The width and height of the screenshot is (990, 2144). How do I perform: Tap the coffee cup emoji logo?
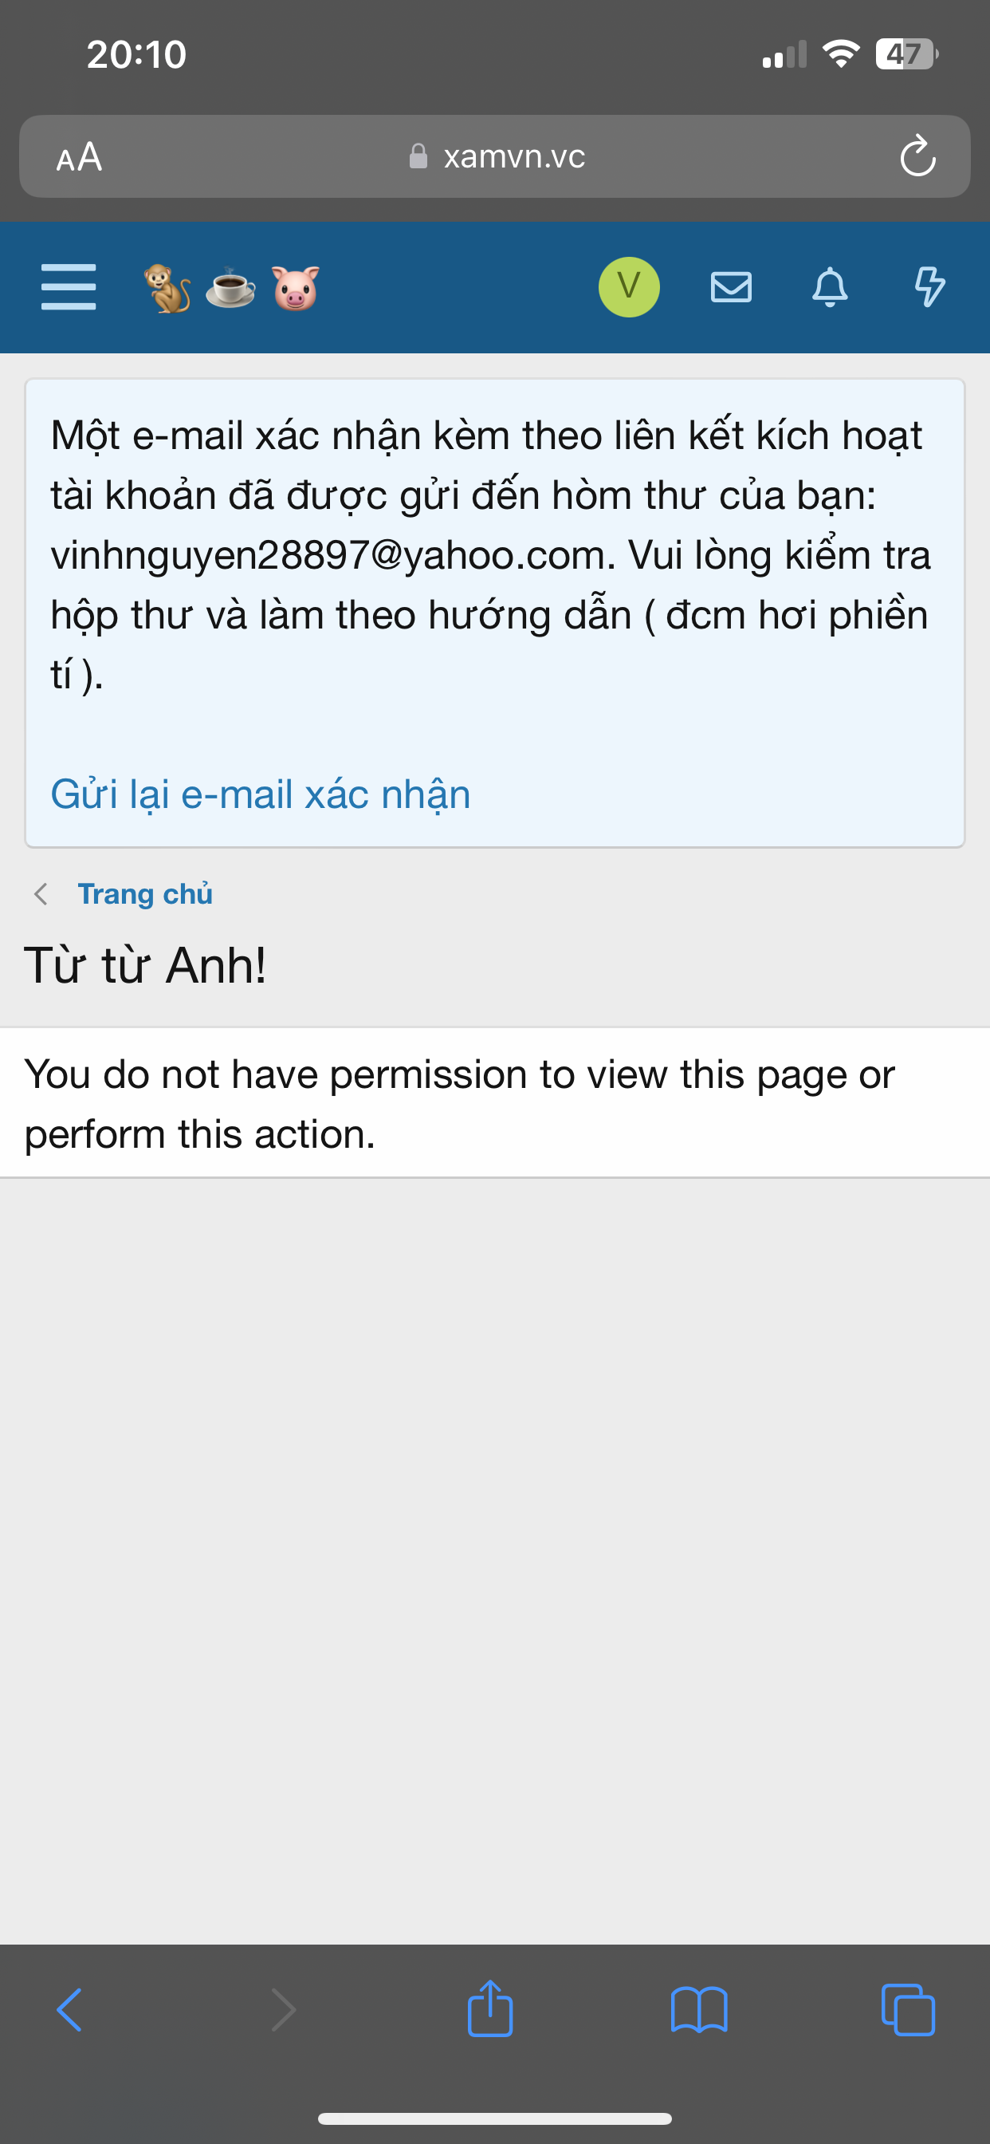(230, 288)
